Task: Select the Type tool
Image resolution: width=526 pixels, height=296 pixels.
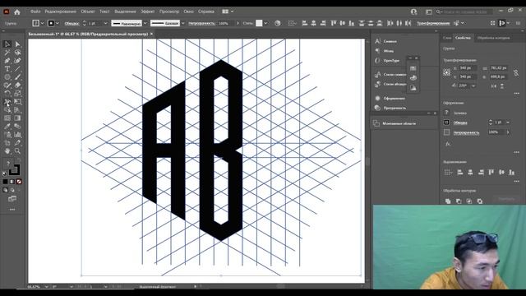Action: pyautogui.click(x=7, y=69)
